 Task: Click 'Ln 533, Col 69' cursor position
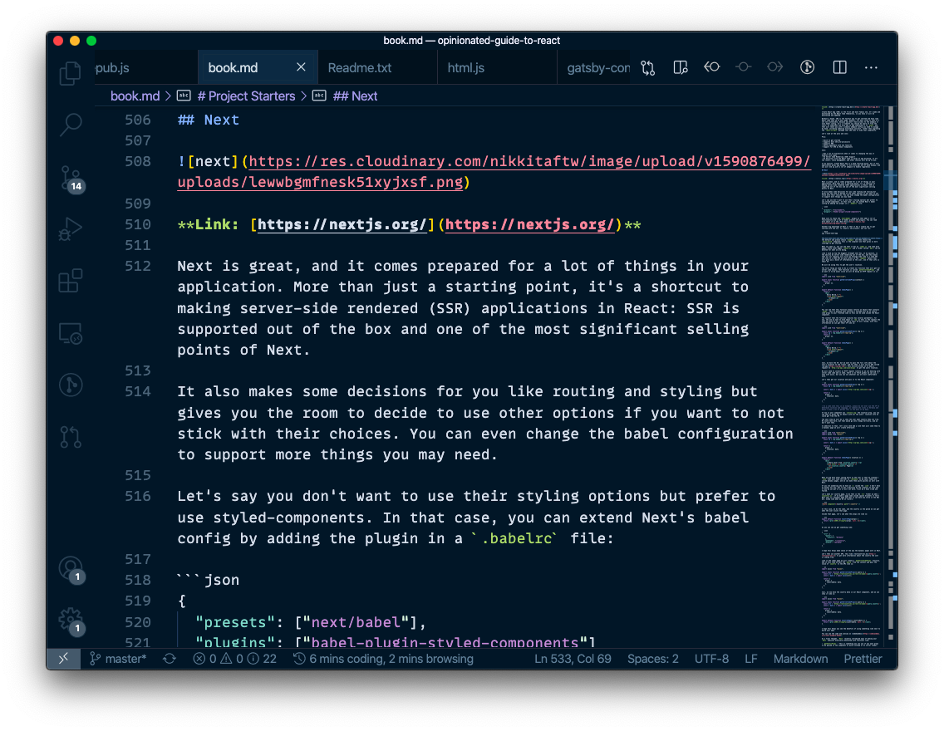[x=573, y=659]
